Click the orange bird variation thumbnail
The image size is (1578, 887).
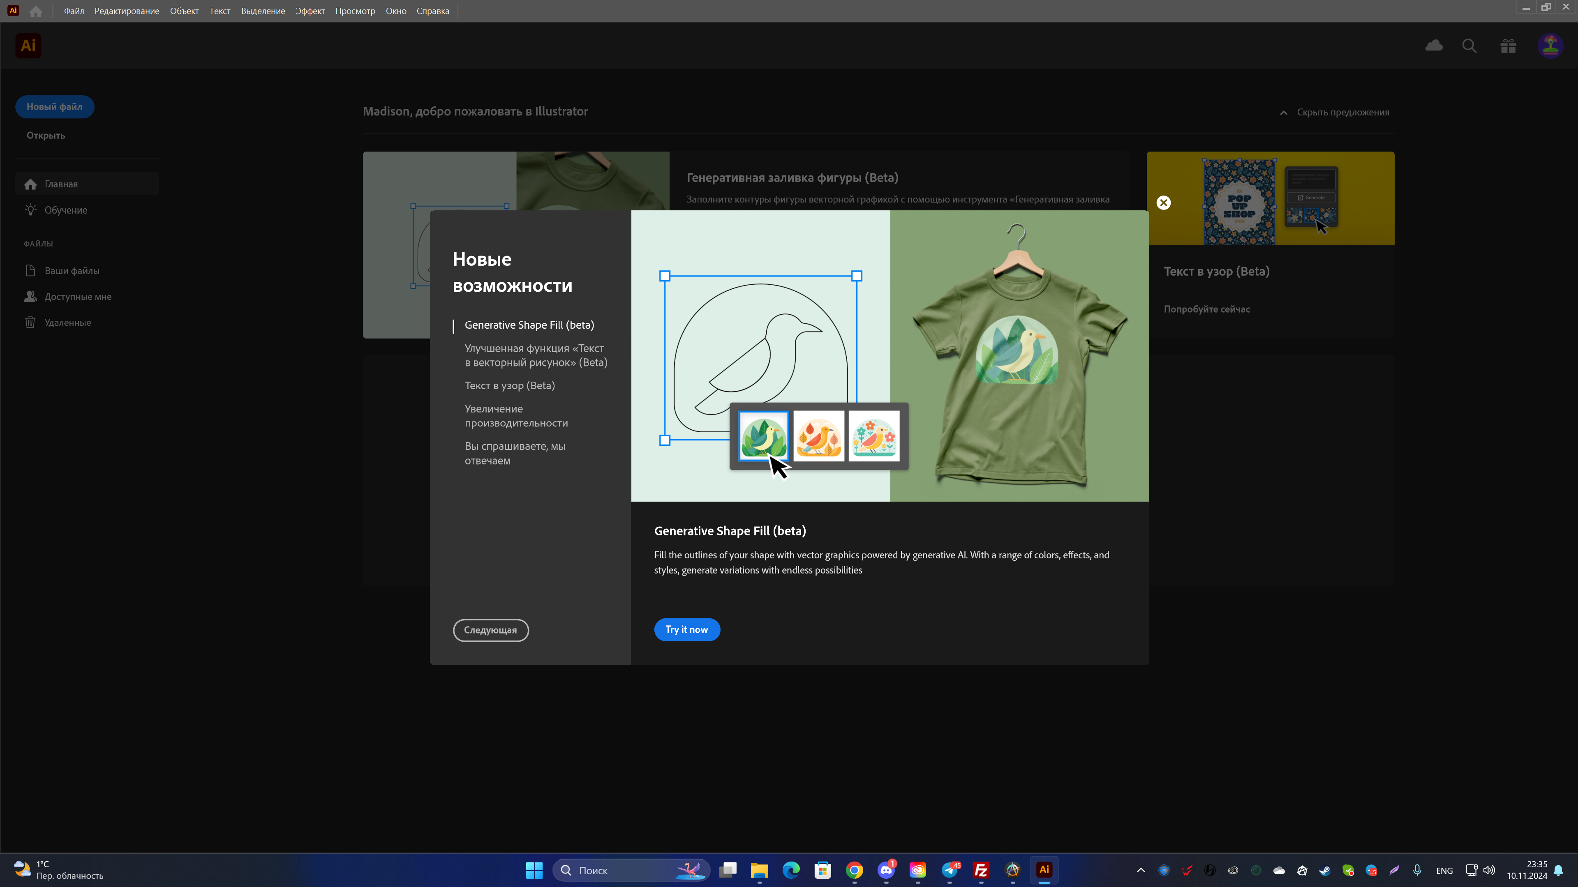coord(818,436)
